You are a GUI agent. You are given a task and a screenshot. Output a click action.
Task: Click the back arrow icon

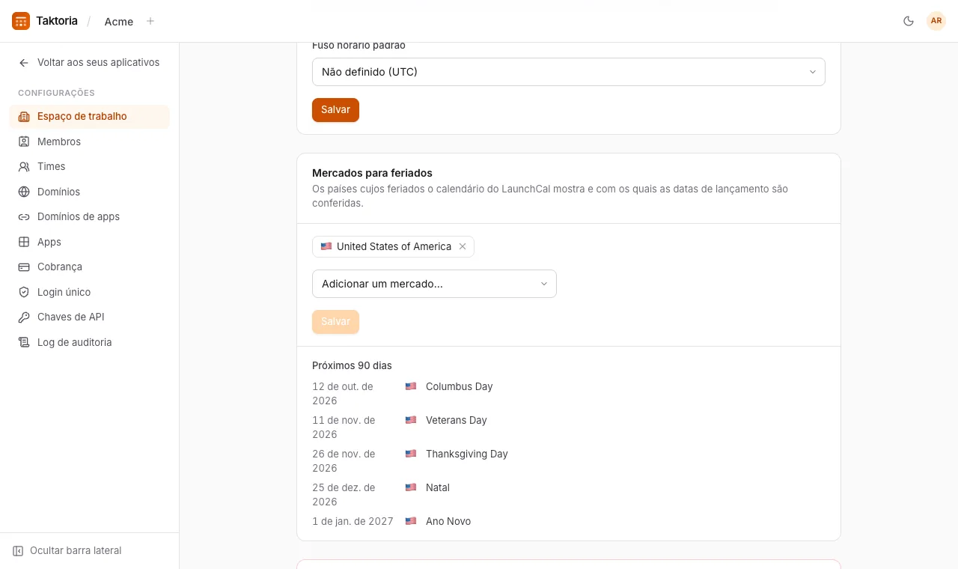coord(24,63)
